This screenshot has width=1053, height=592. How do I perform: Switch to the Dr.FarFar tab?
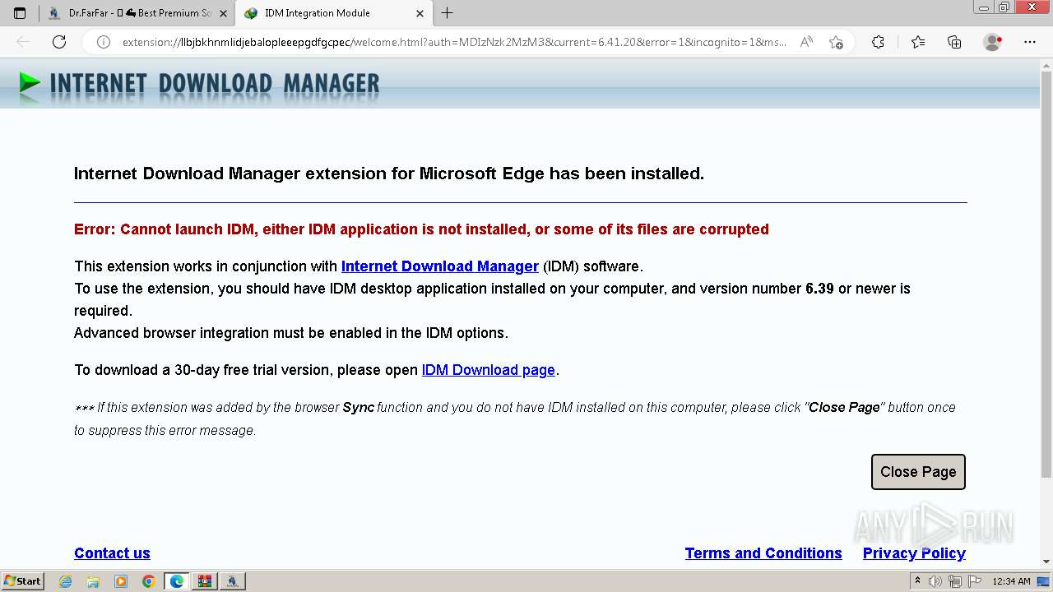point(137,13)
